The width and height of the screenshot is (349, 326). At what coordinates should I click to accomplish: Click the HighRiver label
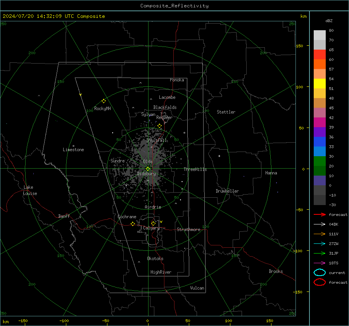pyautogui.click(x=161, y=272)
